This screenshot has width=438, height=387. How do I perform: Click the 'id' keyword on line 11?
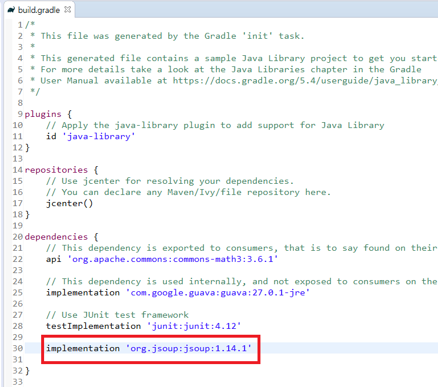click(51, 136)
